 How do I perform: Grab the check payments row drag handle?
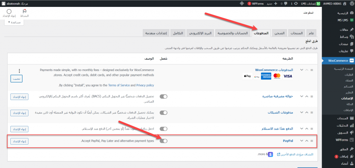pyautogui.click(x=312, y=112)
